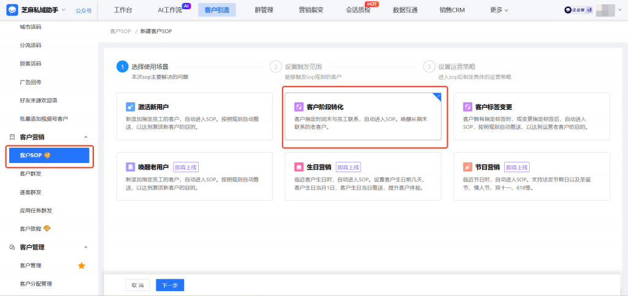Viewport: 628px width, 296px height.
Task: Open 逐客群发 in the sidebar
Action: (x=31, y=192)
